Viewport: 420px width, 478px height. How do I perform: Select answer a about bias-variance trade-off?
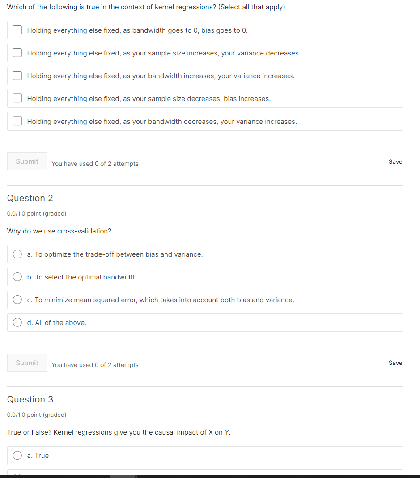(17, 254)
